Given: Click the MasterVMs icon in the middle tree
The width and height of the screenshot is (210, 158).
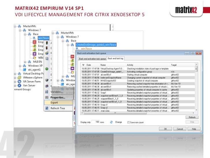Looking at the screenshot, I should (57, 33).
